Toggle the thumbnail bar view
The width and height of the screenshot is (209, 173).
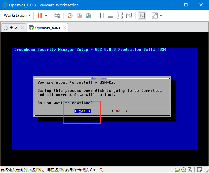[110, 16]
